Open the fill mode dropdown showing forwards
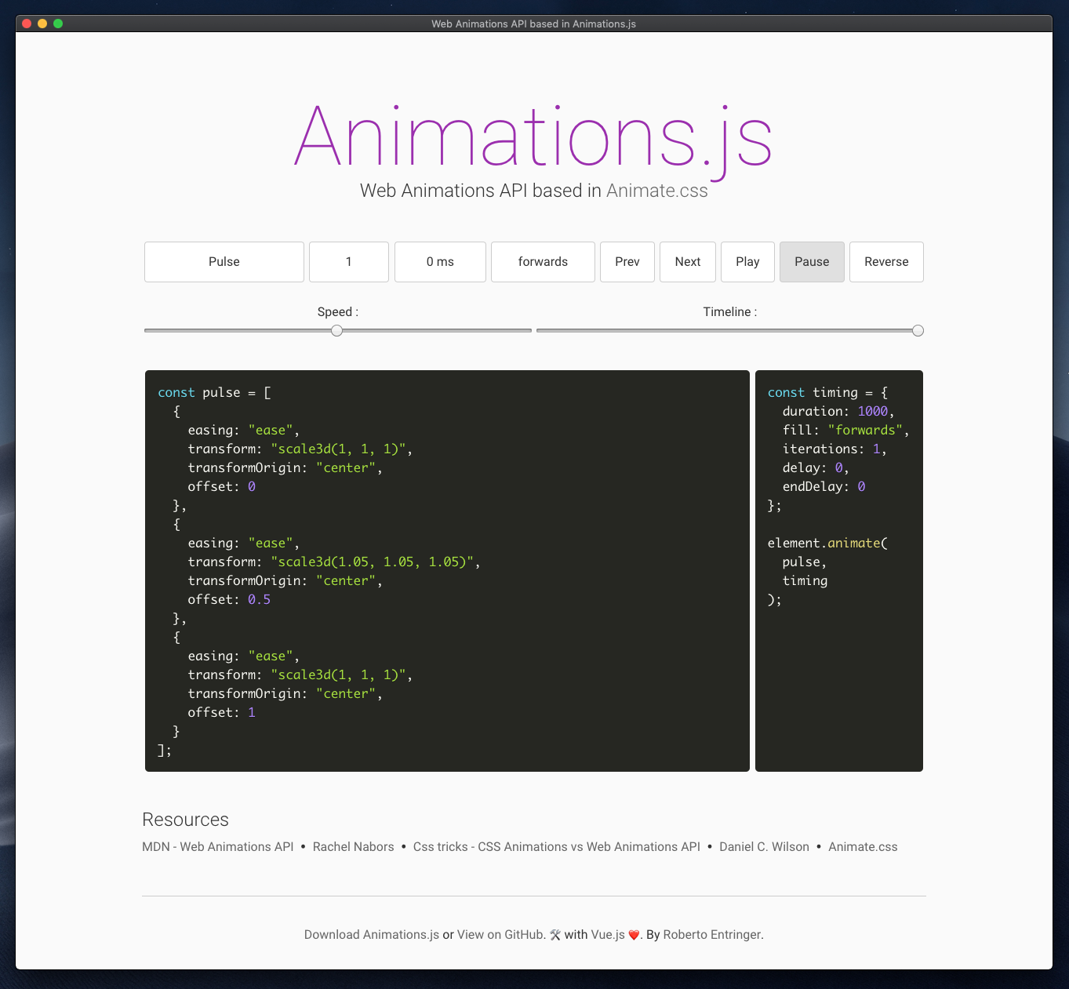1069x989 pixels. click(543, 262)
